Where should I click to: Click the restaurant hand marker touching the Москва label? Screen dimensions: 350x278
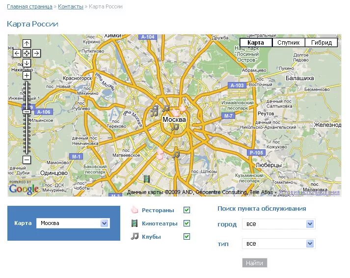coord(175,112)
